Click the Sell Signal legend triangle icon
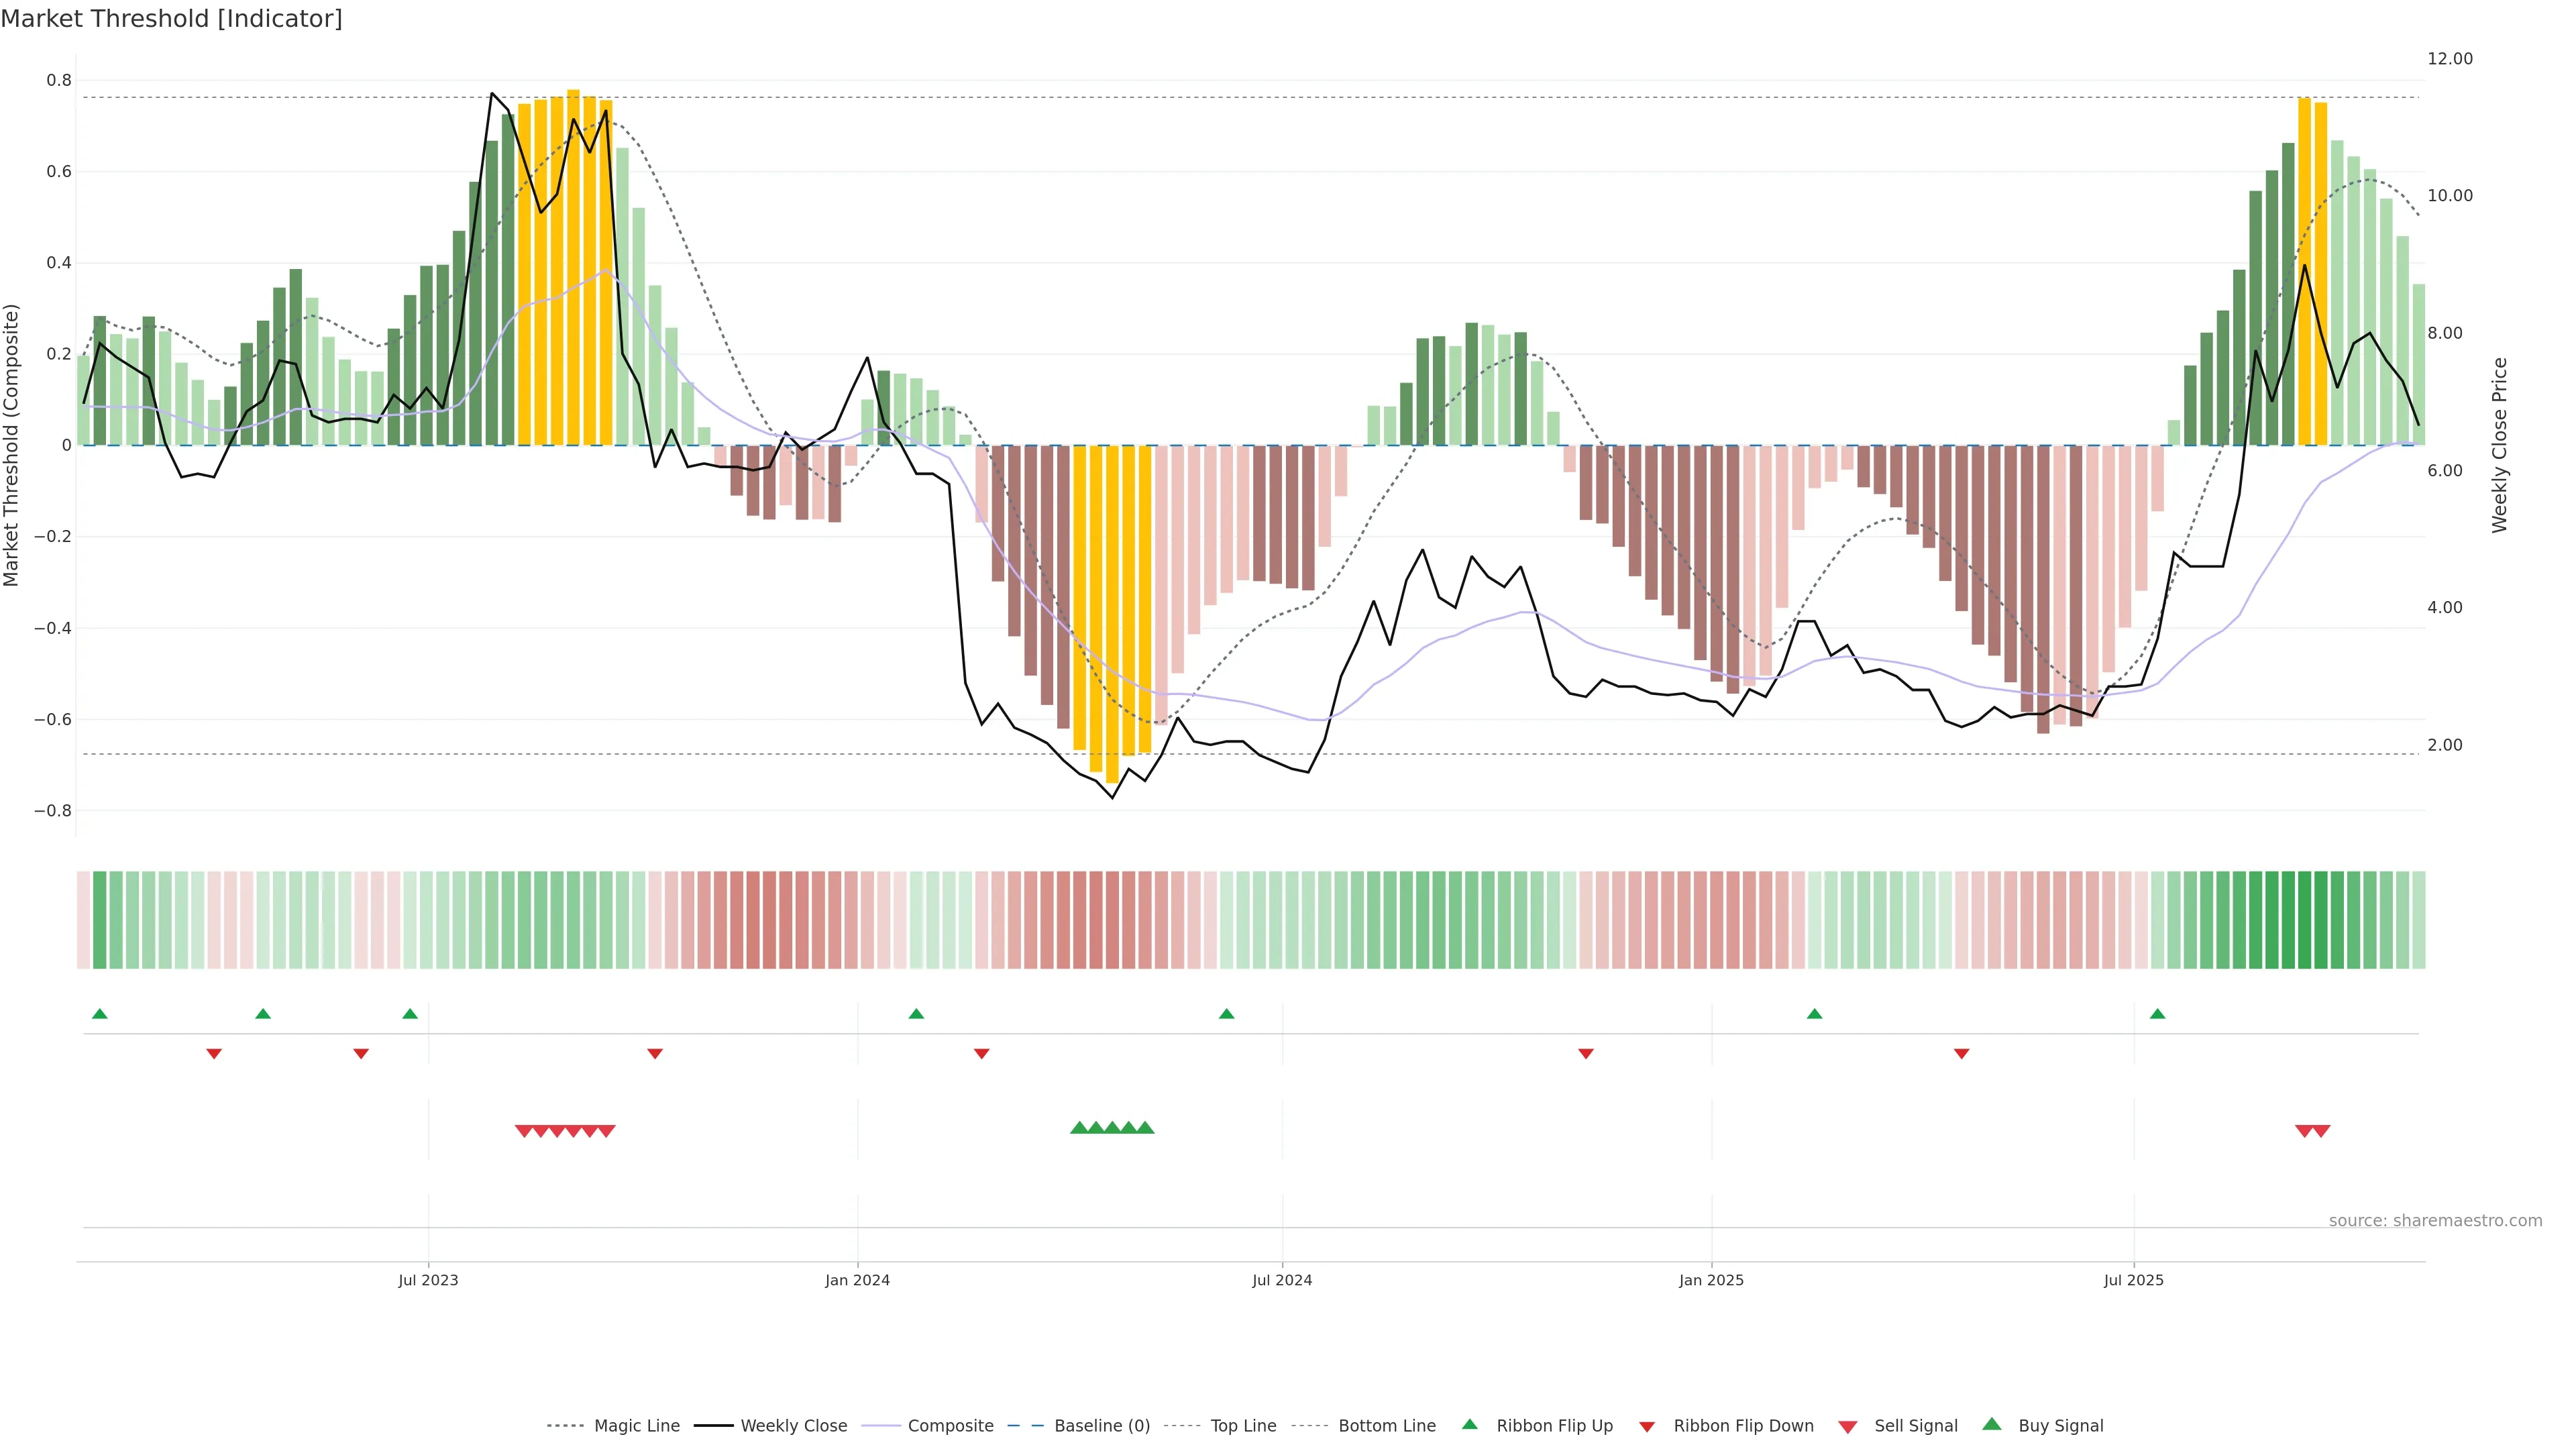This screenshot has width=2576, height=1449. coord(1848,1427)
